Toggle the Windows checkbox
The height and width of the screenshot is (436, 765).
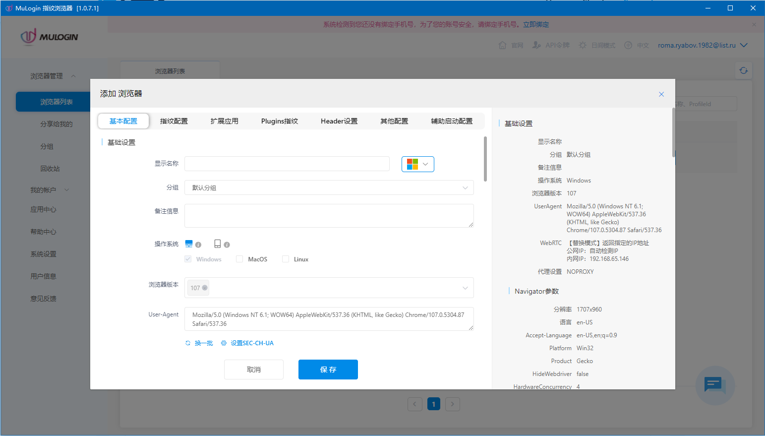[x=188, y=259]
